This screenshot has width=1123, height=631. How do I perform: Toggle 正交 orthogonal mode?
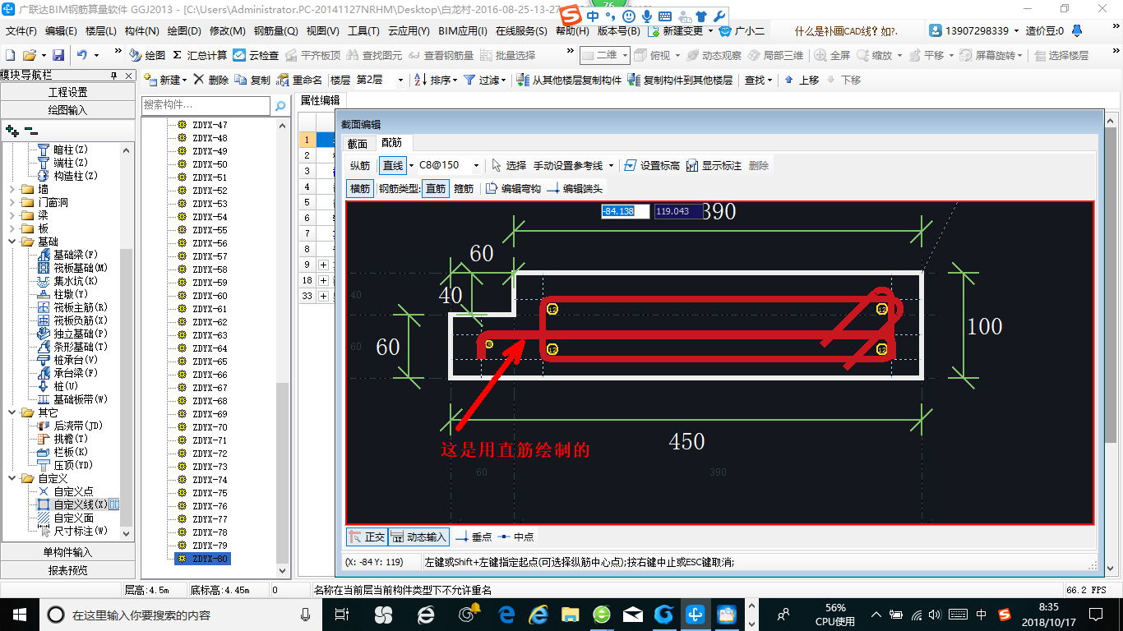pyautogui.click(x=367, y=537)
